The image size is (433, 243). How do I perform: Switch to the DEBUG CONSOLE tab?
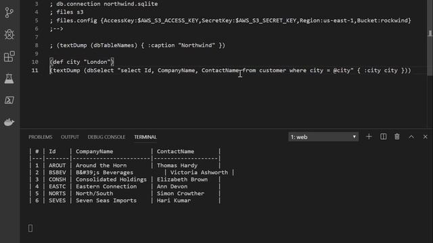(106, 137)
